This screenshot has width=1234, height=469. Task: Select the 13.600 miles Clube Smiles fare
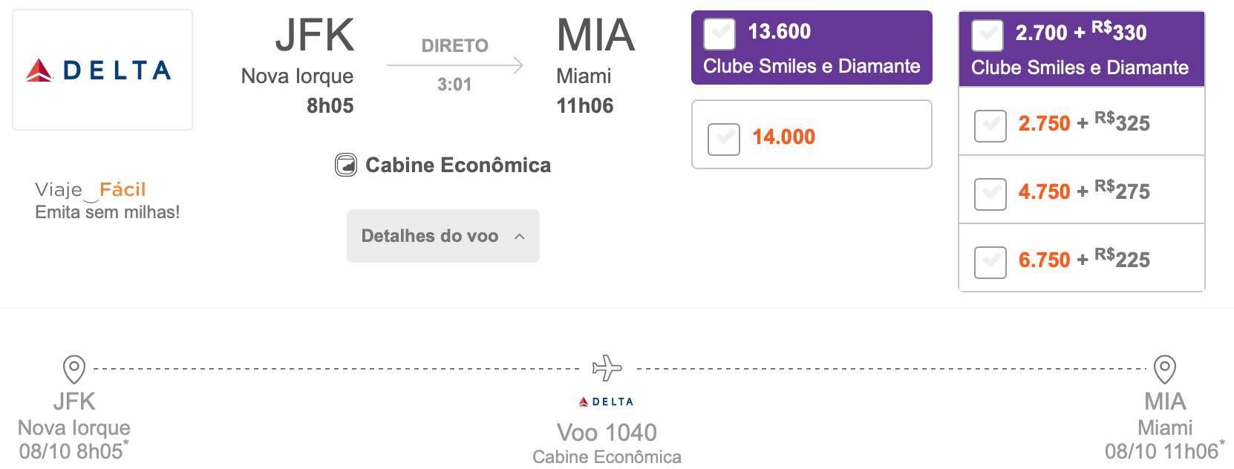(719, 34)
